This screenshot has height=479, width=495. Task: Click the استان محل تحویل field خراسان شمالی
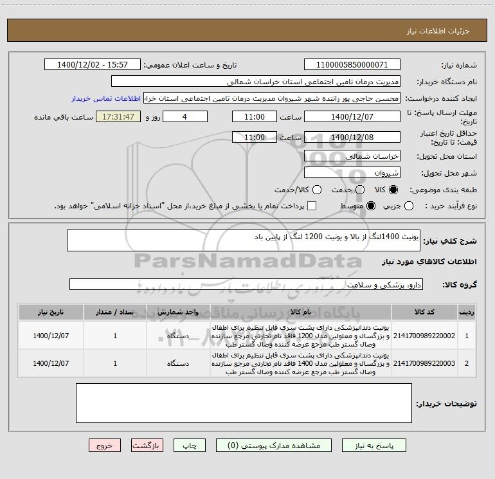coord(352,156)
